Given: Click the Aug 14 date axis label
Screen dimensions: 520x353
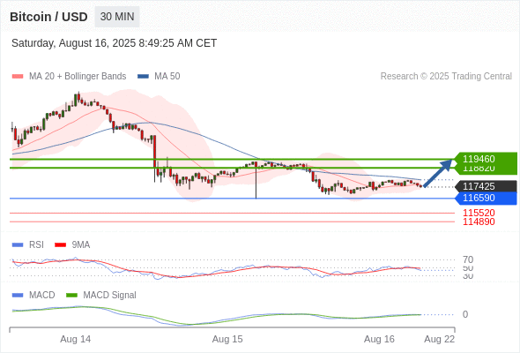Looking at the screenshot, I should click(75, 339).
